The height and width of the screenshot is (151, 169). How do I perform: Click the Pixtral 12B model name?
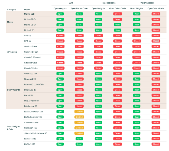pos(29,95)
